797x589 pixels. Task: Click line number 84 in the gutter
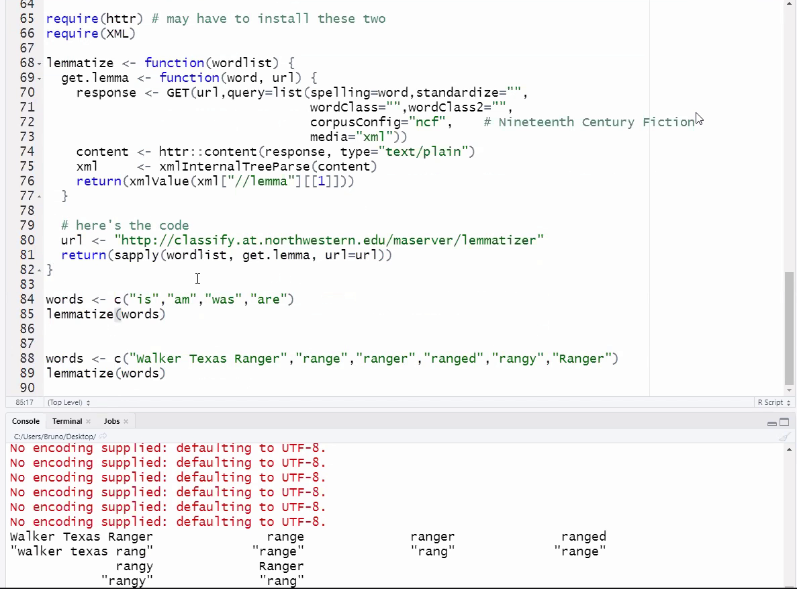[27, 299]
